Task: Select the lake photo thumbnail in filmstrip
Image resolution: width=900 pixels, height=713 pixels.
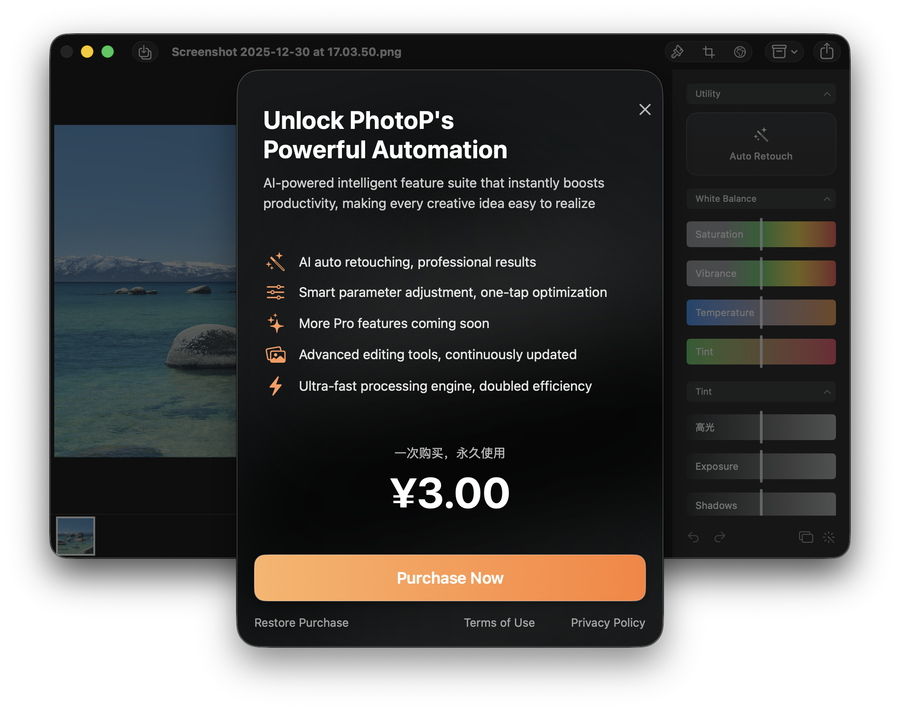Action: coord(76,536)
